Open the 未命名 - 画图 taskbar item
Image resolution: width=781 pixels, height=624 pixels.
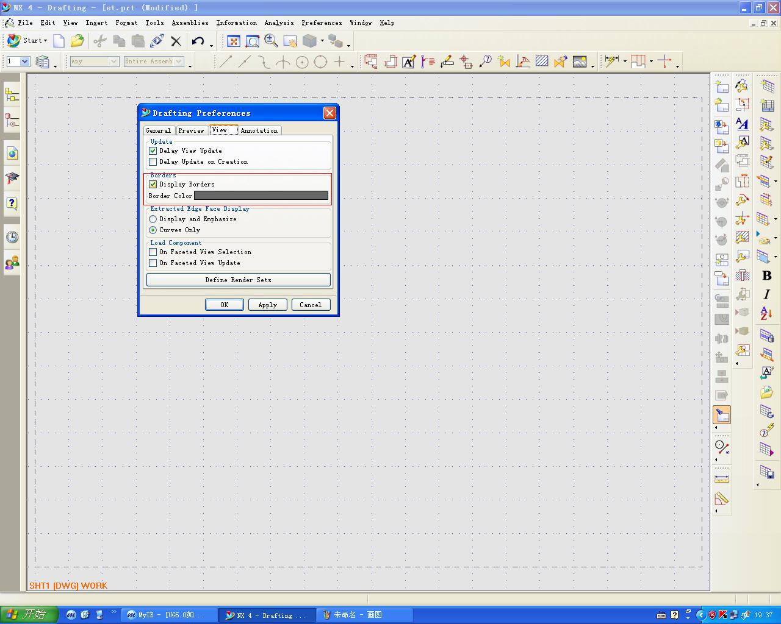365,615
